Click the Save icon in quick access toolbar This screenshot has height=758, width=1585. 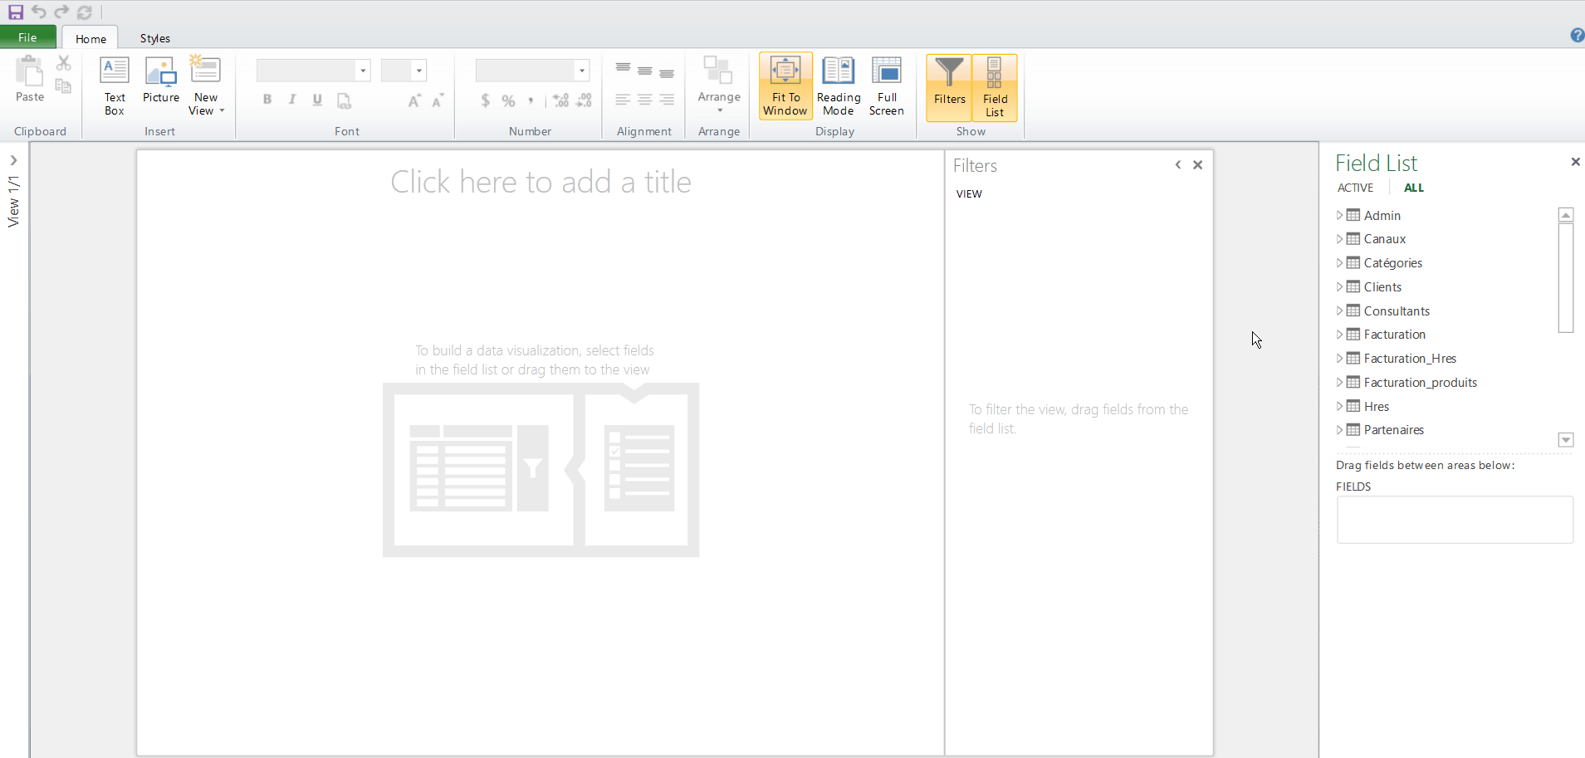(16, 12)
